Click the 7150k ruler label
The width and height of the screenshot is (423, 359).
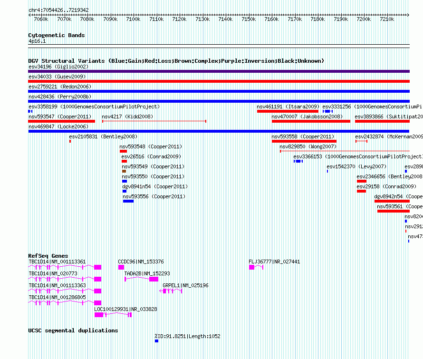[249, 19]
